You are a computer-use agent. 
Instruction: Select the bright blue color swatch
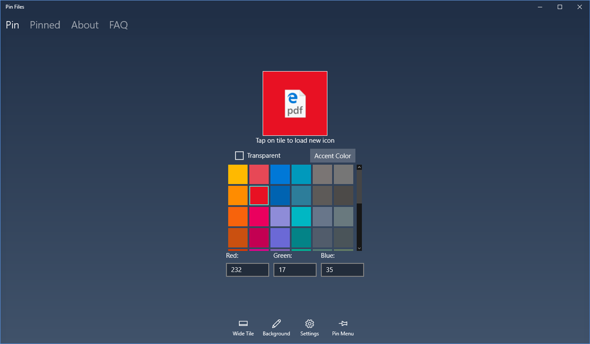(280, 174)
